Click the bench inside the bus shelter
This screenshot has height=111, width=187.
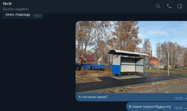click(129, 72)
